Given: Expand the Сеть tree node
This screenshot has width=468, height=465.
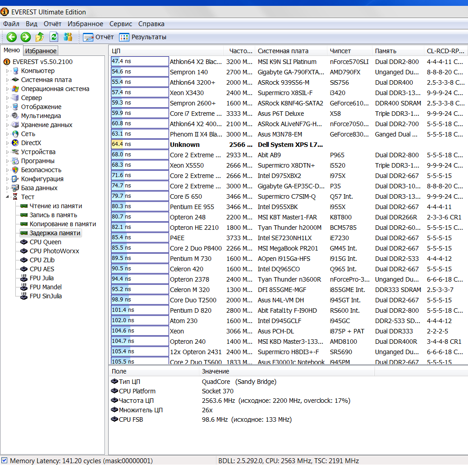Looking at the screenshot, I should [x=8, y=134].
